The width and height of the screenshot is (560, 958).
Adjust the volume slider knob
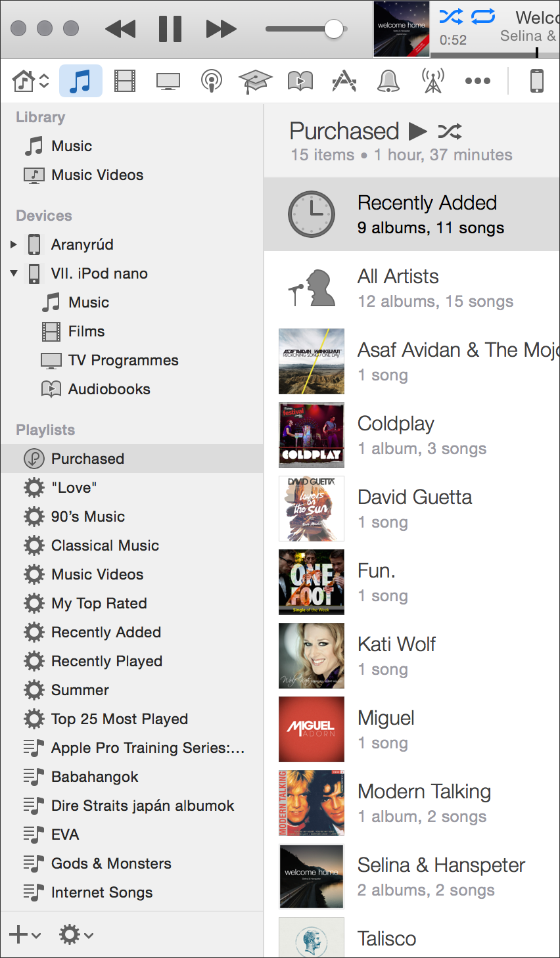[334, 29]
